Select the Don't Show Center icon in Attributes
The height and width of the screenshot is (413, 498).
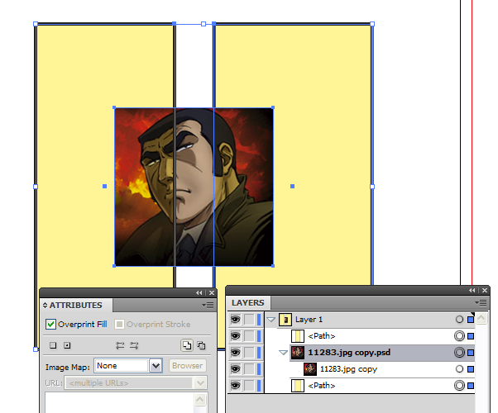pyautogui.click(x=53, y=345)
